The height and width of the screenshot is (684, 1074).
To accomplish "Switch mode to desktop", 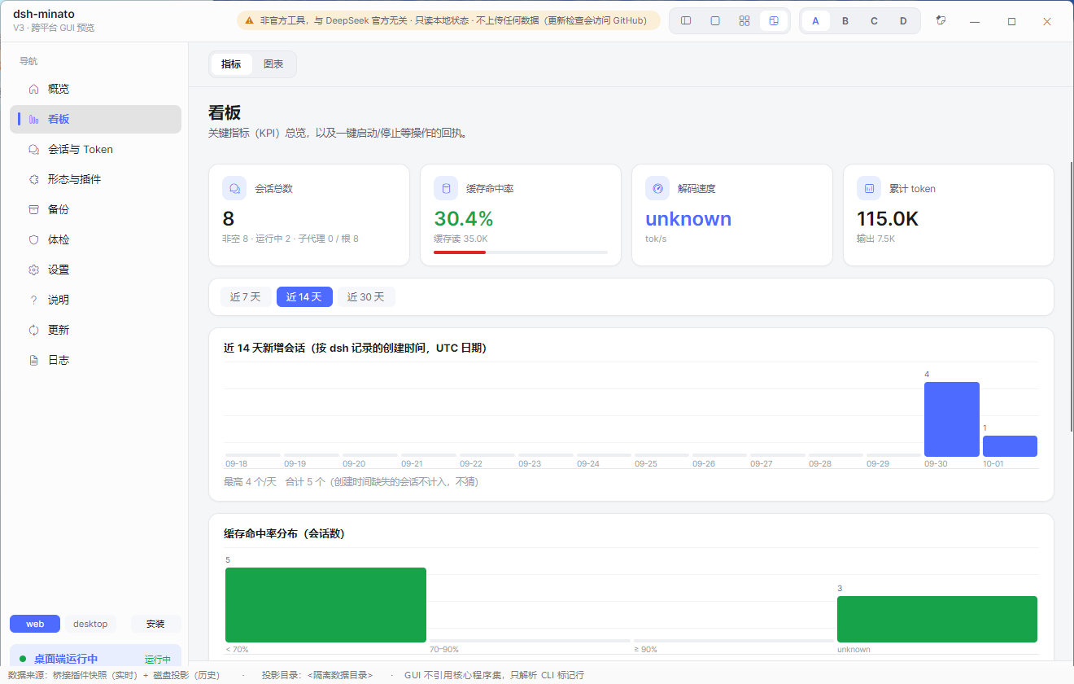I will pyautogui.click(x=90, y=624).
